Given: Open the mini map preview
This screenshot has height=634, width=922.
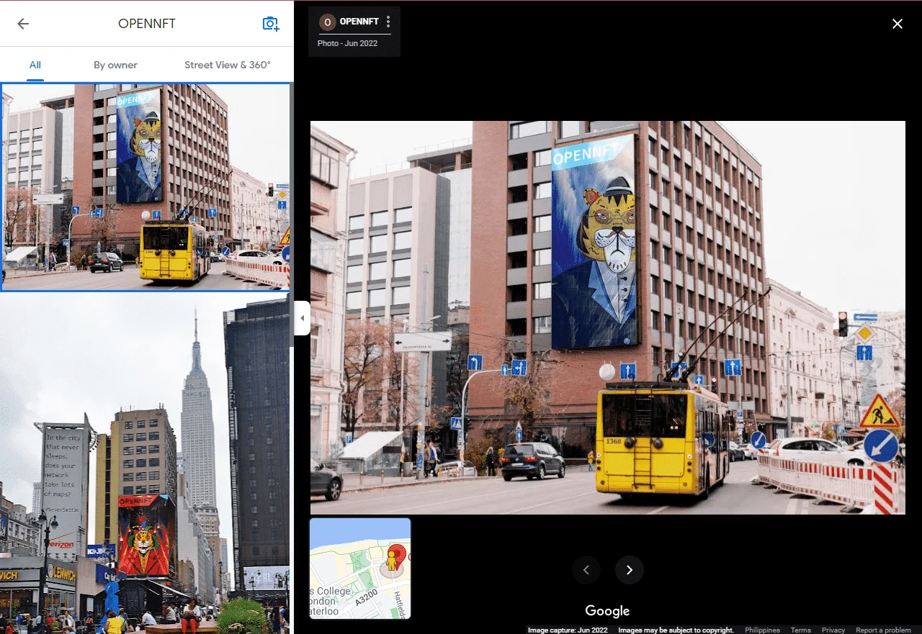Looking at the screenshot, I should click(360, 568).
